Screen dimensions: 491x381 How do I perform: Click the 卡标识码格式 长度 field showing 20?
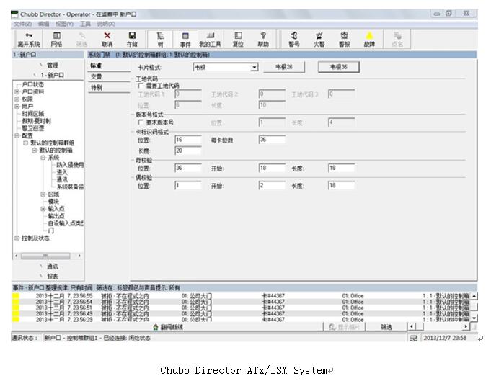point(188,151)
